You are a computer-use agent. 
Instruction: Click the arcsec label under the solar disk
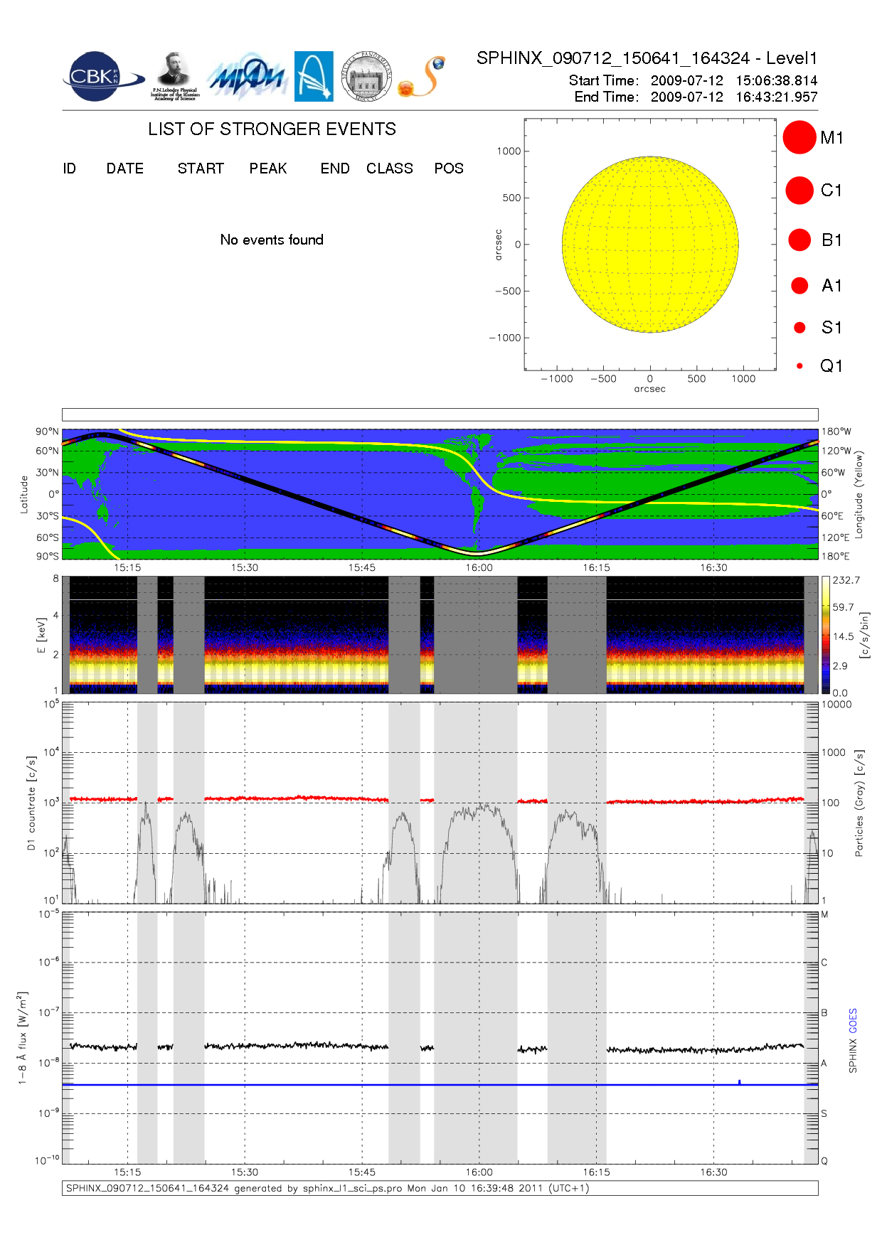tap(650, 389)
